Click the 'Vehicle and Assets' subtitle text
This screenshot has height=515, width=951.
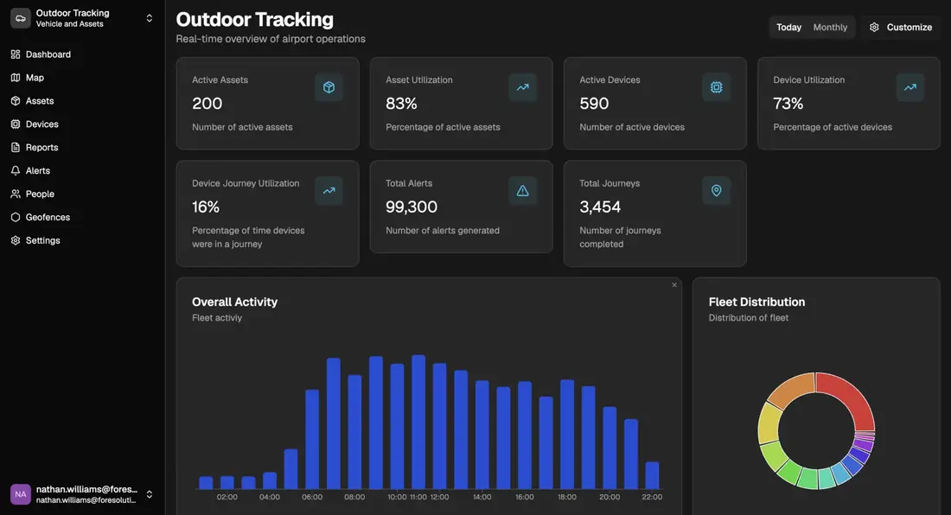point(69,24)
